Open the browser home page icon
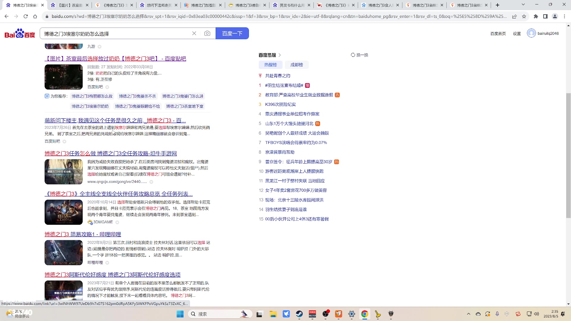Image resolution: width=571 pixels, height=321 pixels. [x=35, y=16]
